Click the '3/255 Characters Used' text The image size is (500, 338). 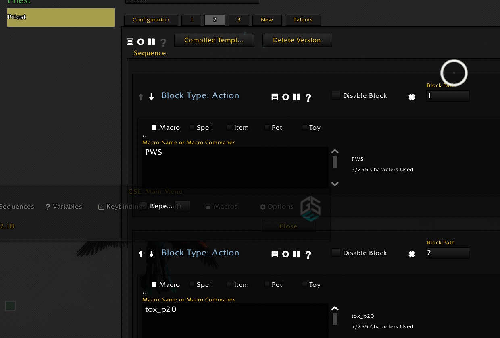pos(382,170)
